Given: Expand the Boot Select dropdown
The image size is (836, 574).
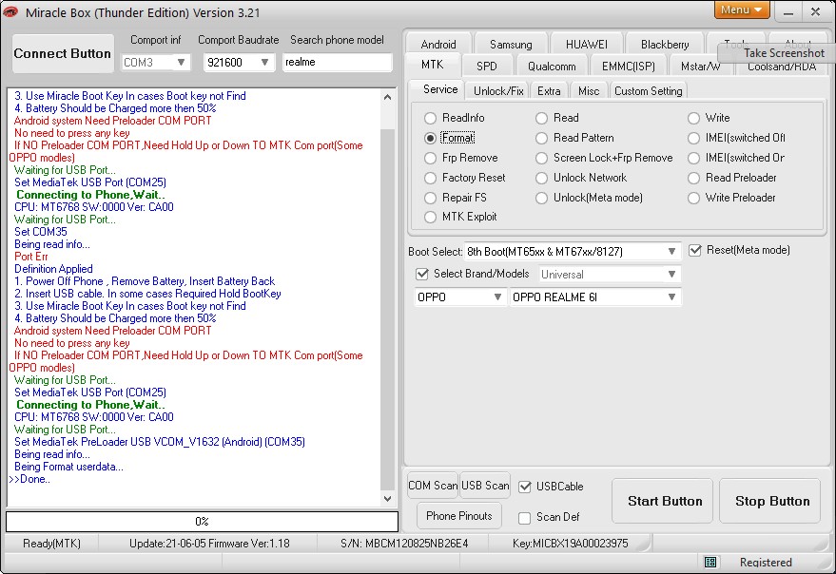Looking at the screenshot, I should [672, 252].
